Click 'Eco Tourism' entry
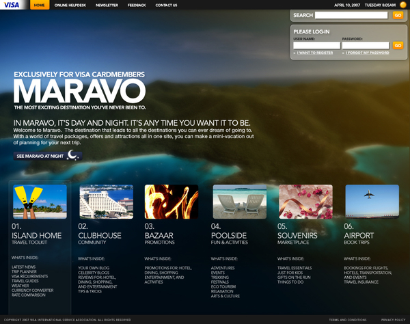Image resolution: width=410 pixels, height=324 pixels. coord(223,287)
